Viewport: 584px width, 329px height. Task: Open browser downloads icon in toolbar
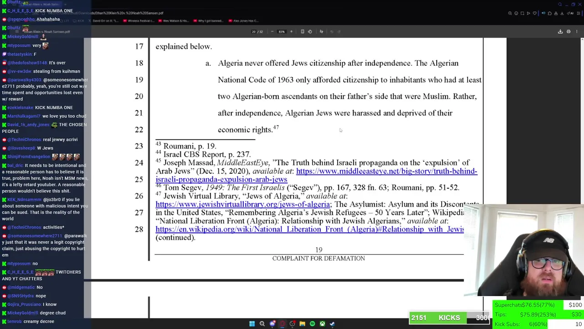tap(562, 13)
